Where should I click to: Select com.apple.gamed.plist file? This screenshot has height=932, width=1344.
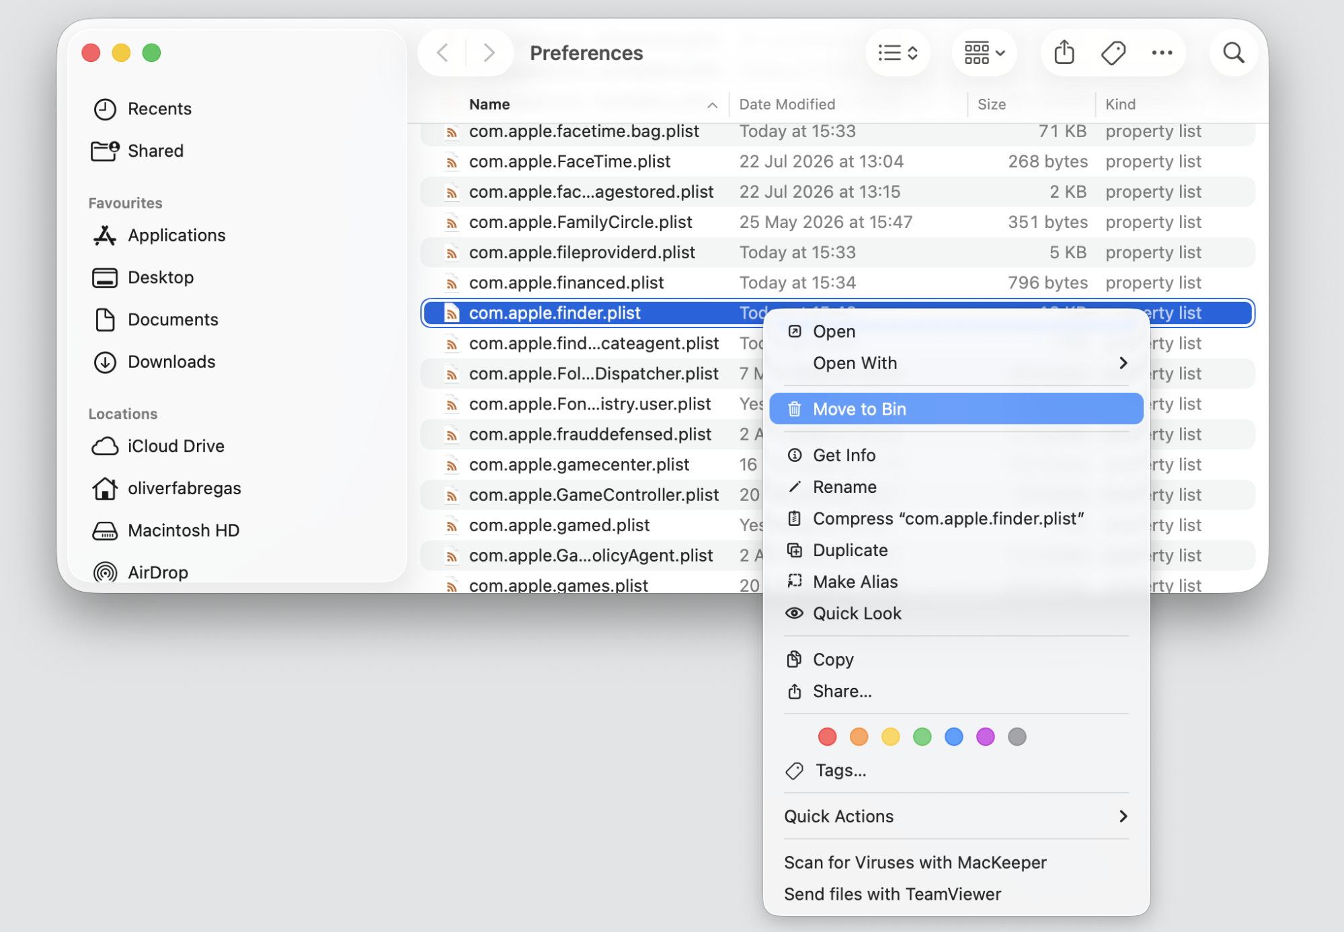click(x=592, y=525)
